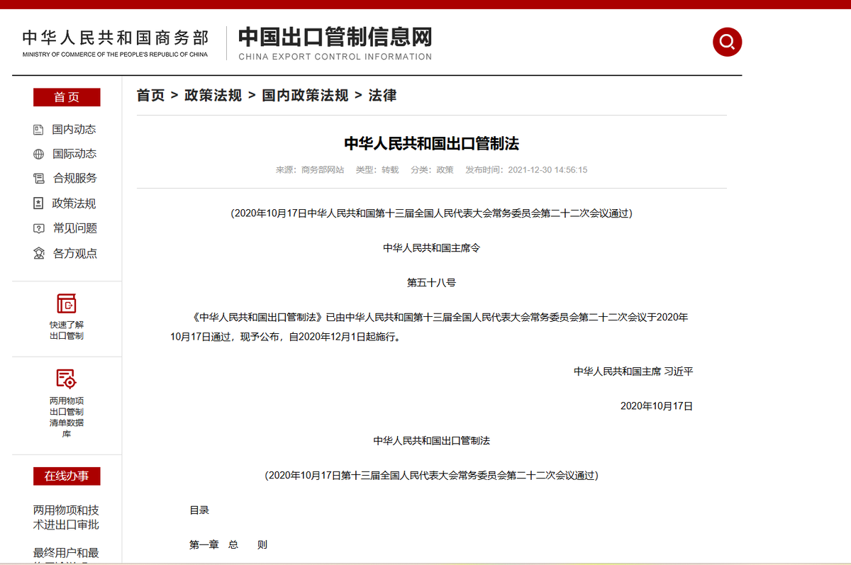851x565 pixels.
Task: Click the 中华人民共和国主席令 line
Action: coord(431,248)
